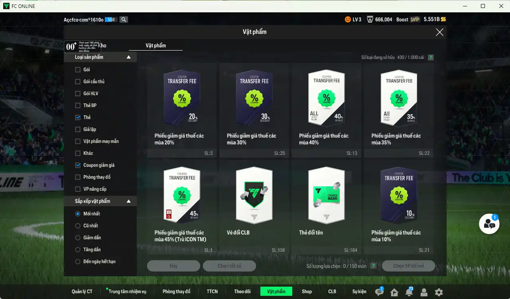Open the user profile icon in bottom bar
The width and height of the screenshot is (510, 299).
coord(424,292)
